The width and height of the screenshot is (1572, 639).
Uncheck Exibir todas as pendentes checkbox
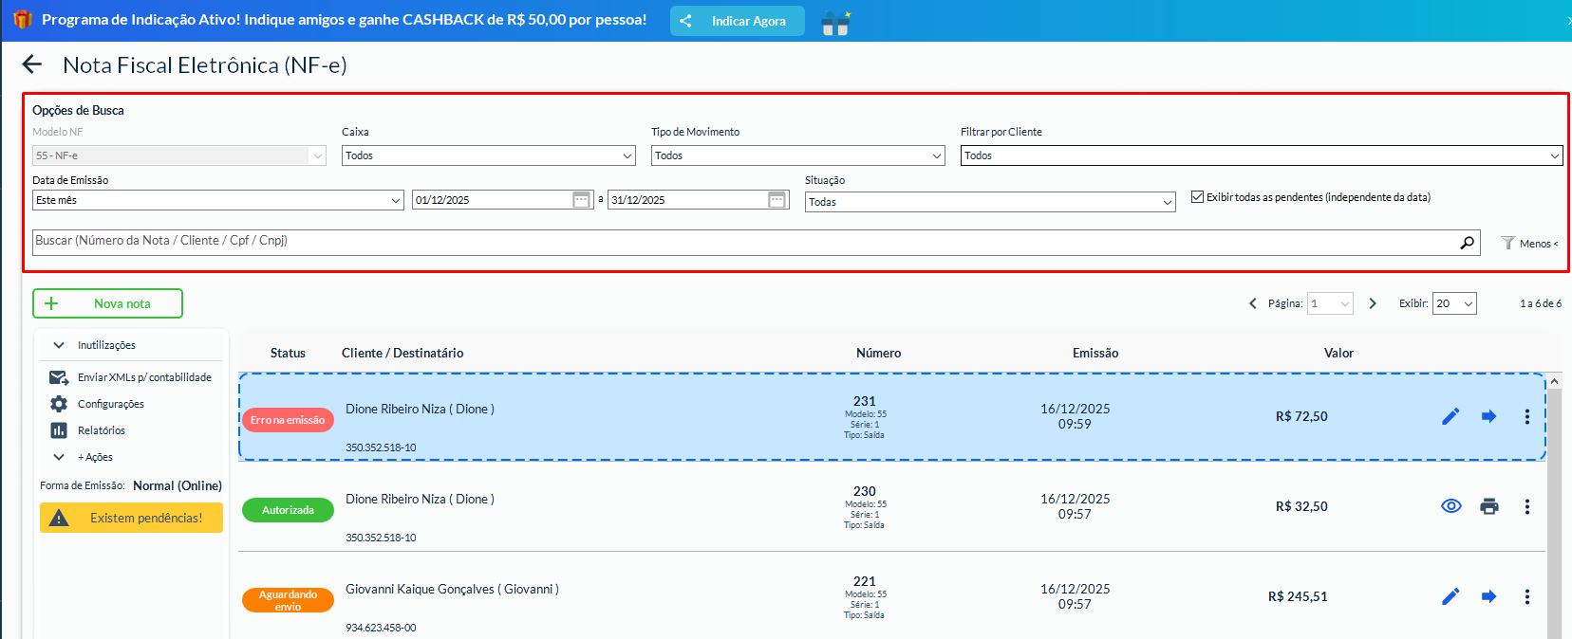click(x=1197, y=197)
